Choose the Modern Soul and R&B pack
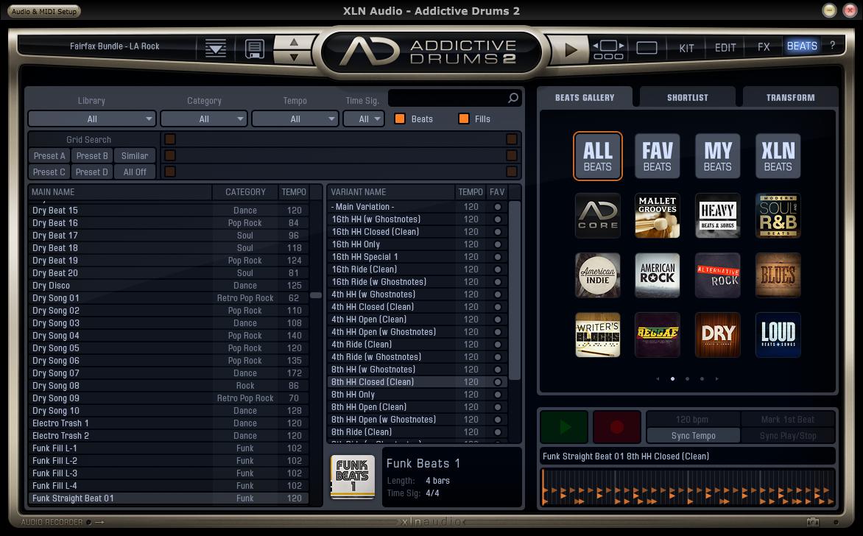This screenshot has width=863, height=536. click(778, 215)
